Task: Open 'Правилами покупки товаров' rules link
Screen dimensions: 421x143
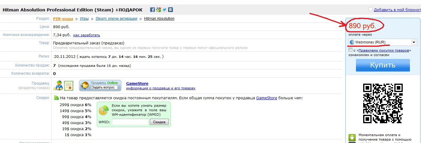Action: (384, 50)
